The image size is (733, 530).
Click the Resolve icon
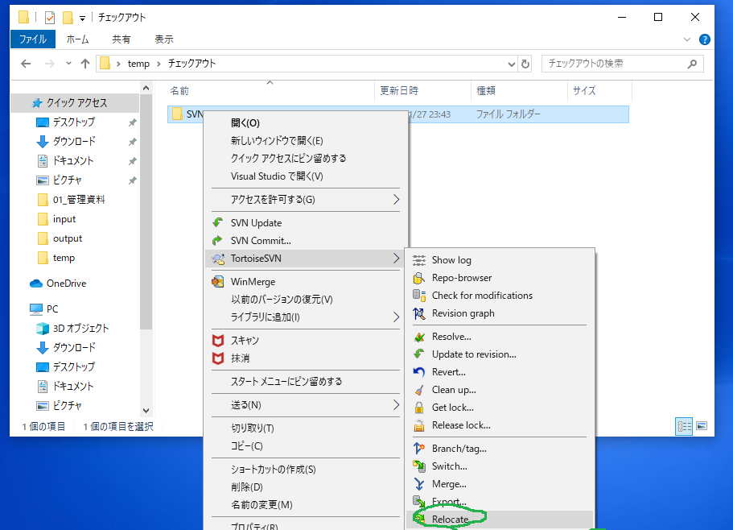(x=419, y=337)
